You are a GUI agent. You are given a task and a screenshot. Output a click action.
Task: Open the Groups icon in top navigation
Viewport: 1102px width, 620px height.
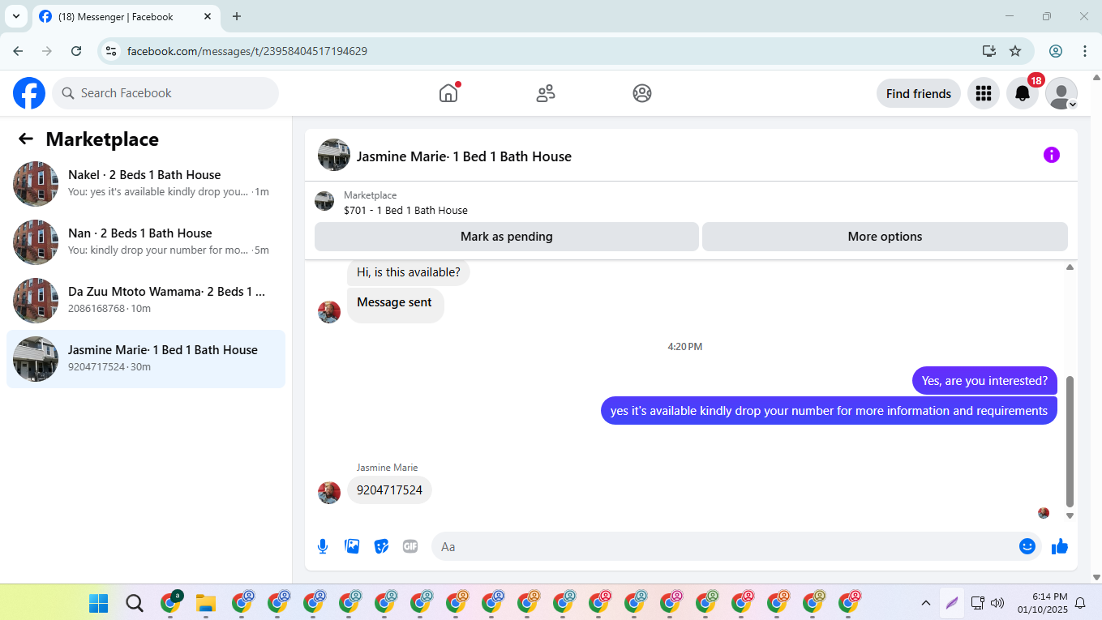click(x=642, y=93)
